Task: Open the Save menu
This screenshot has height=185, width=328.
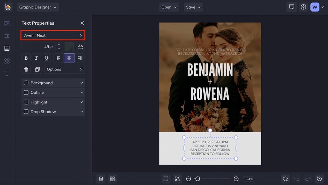Action: (x=193, y=7)
